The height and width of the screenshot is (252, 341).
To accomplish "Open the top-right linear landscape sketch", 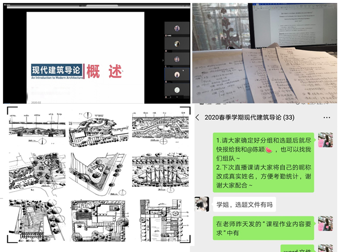I will tap(160, 128).
